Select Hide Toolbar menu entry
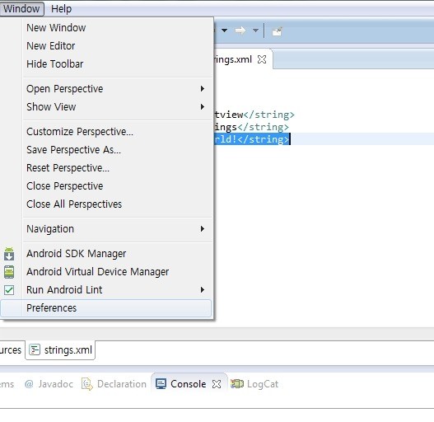Screen dimensions: 434x422 coord(55,64)
